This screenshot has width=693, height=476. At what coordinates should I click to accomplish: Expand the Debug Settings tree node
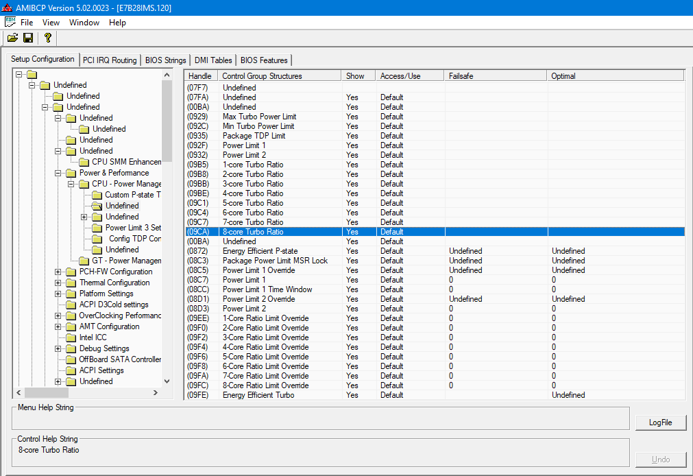pos(58,348)
